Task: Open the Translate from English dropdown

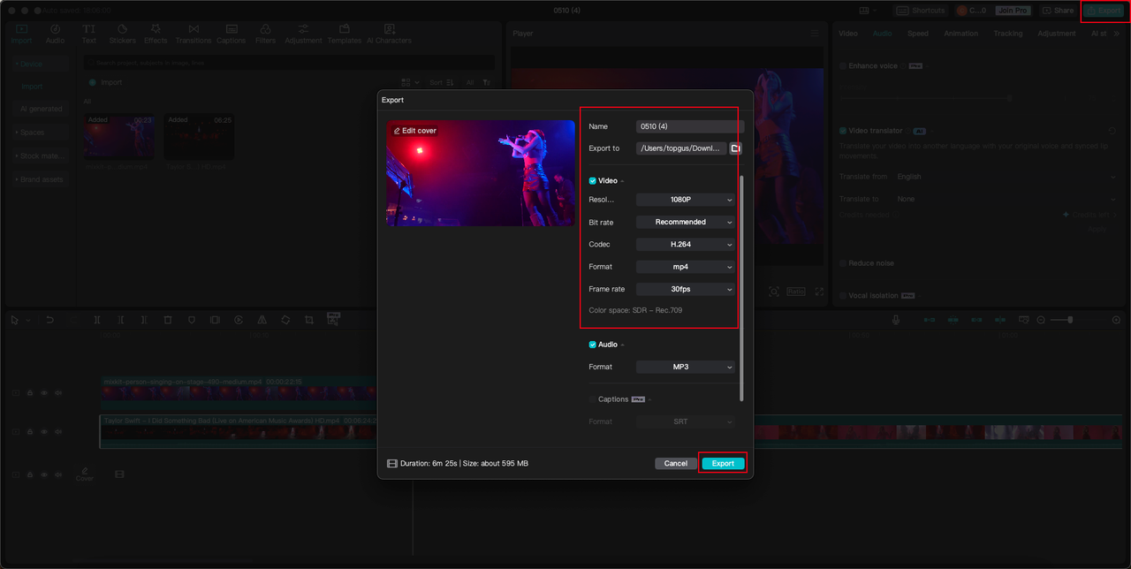Action: (x=1006, y=177)
